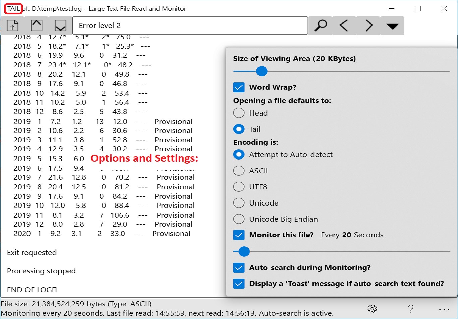Close the Large Text File window
The image size is (458, 319).
click(x=444, y=9)
